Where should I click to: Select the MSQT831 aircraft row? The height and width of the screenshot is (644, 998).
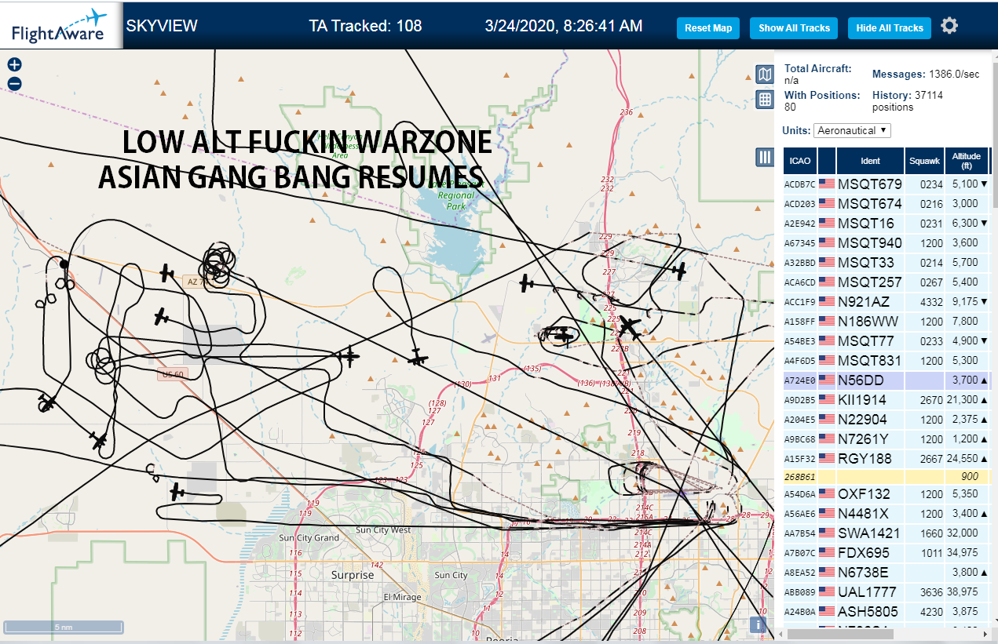click(887, 360)
